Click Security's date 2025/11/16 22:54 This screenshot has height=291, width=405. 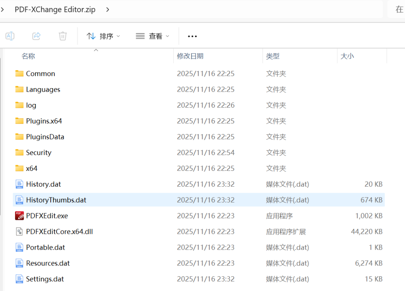205,152
